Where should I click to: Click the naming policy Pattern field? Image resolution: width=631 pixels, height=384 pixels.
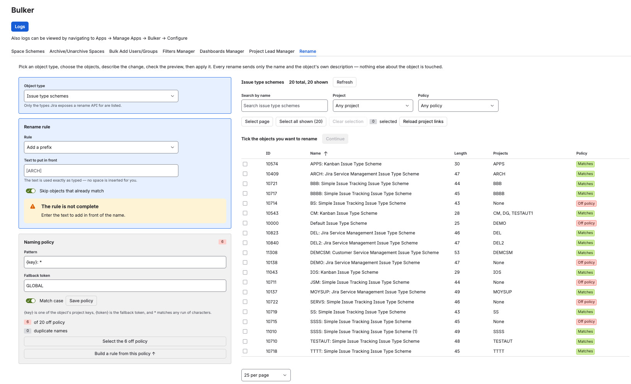[x=125, y=262]
